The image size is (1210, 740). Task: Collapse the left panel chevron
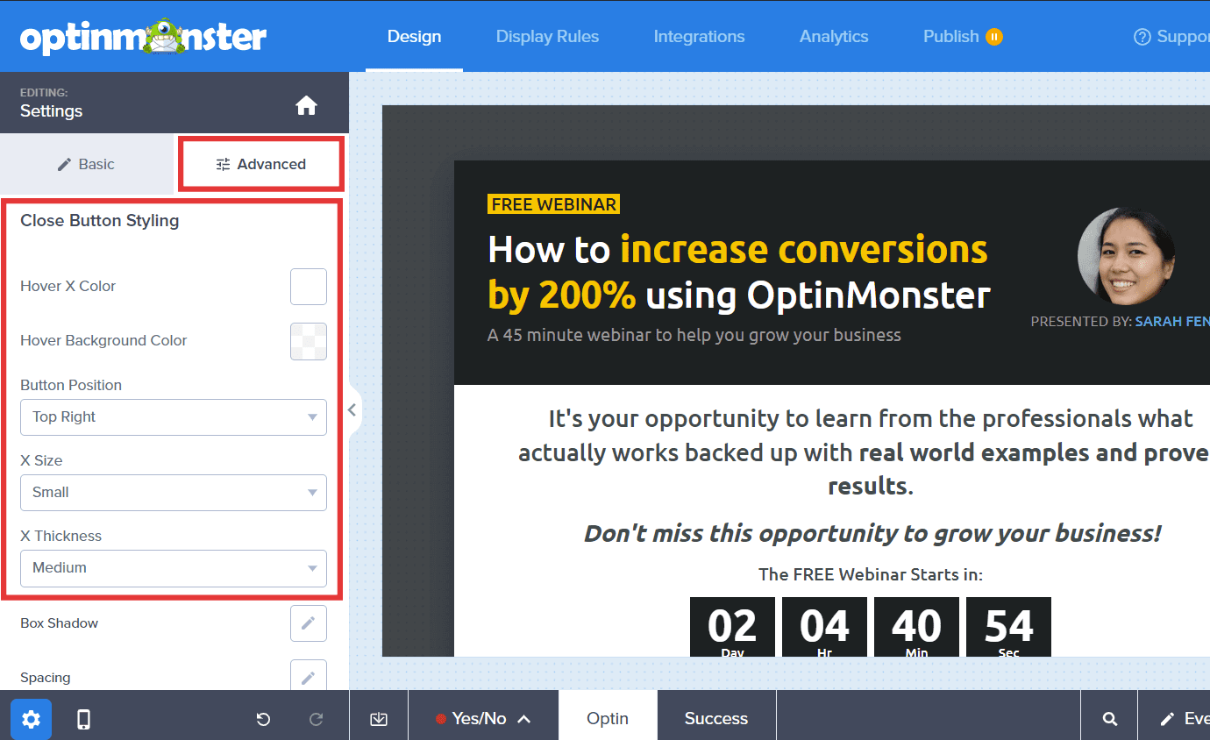tap(352, 409)
